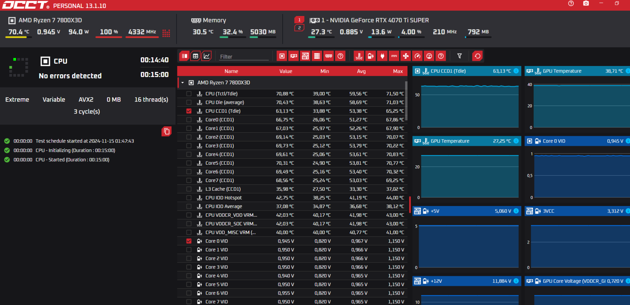Toggle the CPU sensors filter icon

[282, 56]
